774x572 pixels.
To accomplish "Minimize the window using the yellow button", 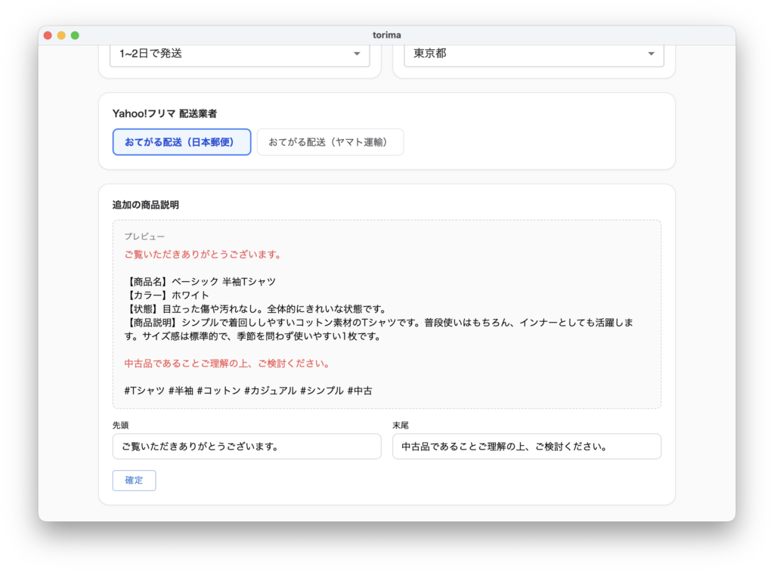I will pyautogui.click(x=61, y=36).
